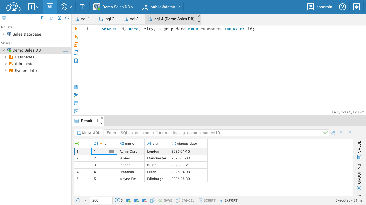Image resolution: width=366 pixels, height=205 pixels.
Task: Select the Manchester city cell
Action: [157, 158]
